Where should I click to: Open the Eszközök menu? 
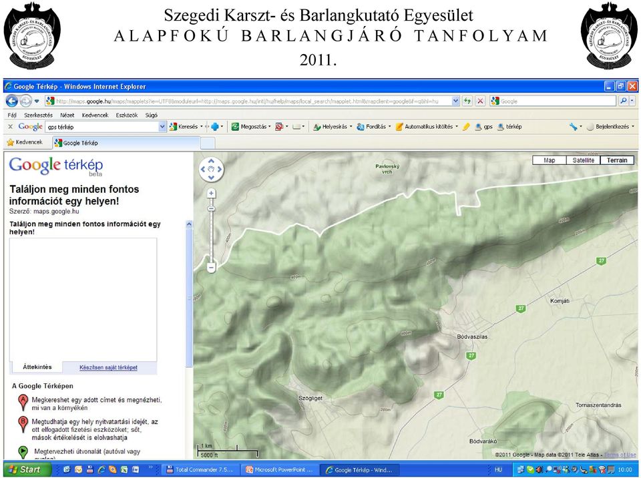(127, 115)
